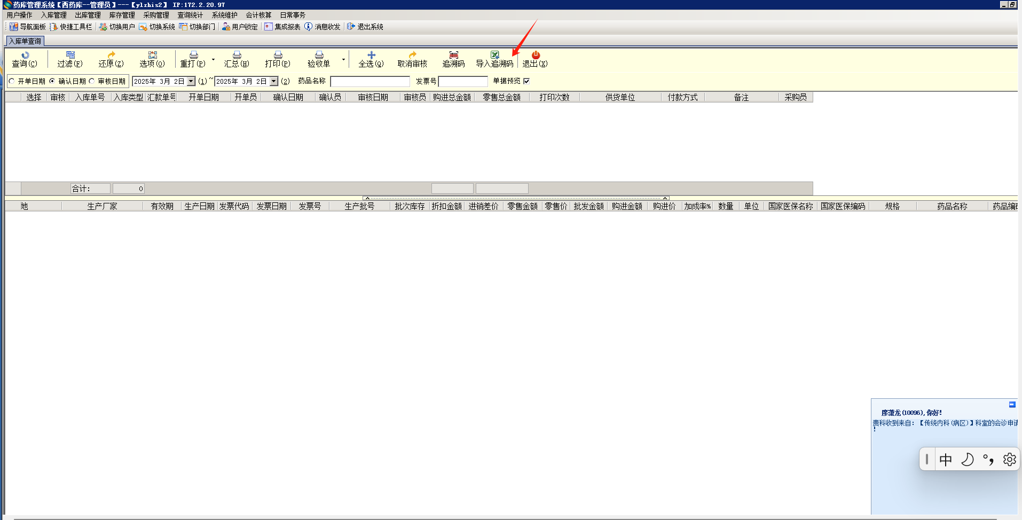The width and height of the screenshot is (1022, 520).
Task: Expand the 重打 dropdown arrow
Action: 213,59
